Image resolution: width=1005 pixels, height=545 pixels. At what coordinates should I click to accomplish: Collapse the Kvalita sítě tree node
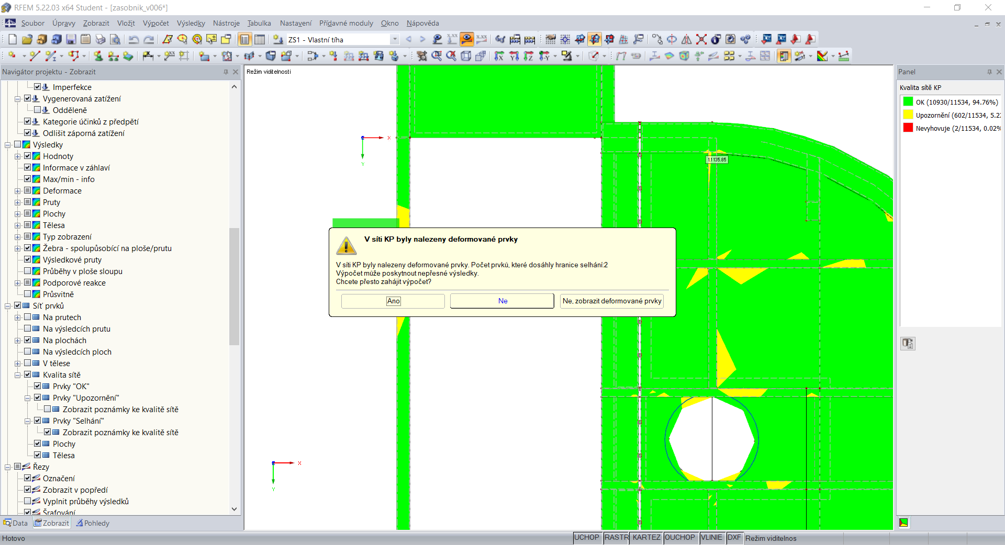[18, 375]
